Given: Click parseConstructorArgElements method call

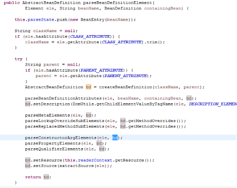Looking at the screenshot, I should coord(61,138).
